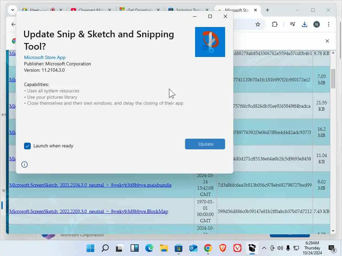Screen dimensions: 342x256
Task: Open Vivaldi browser from taskbar
Action: (237, 248)
